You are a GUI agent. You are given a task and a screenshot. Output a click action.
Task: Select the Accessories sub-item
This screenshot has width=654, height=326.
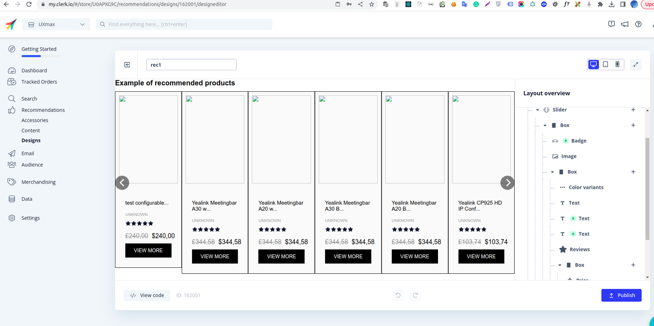tap(35, 120)
